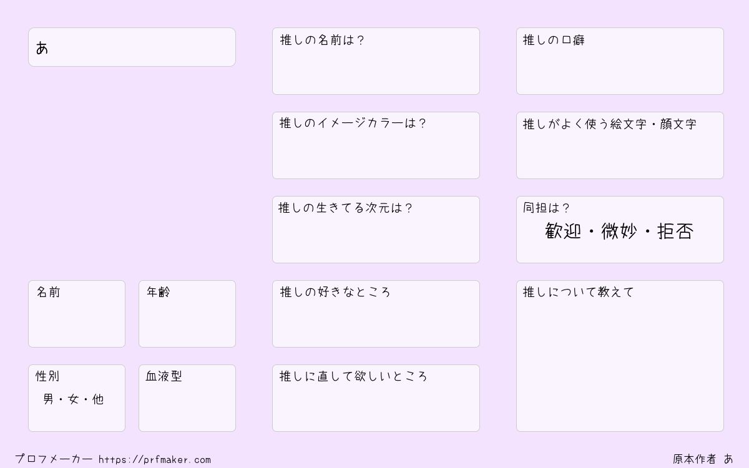Select the 推しの好きなところ field
This screenshot has height=468, width=749.
(376, 314)
